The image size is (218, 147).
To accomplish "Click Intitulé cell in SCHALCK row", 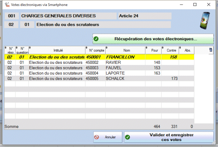I will pyautogui.click(x=57, y=79).
